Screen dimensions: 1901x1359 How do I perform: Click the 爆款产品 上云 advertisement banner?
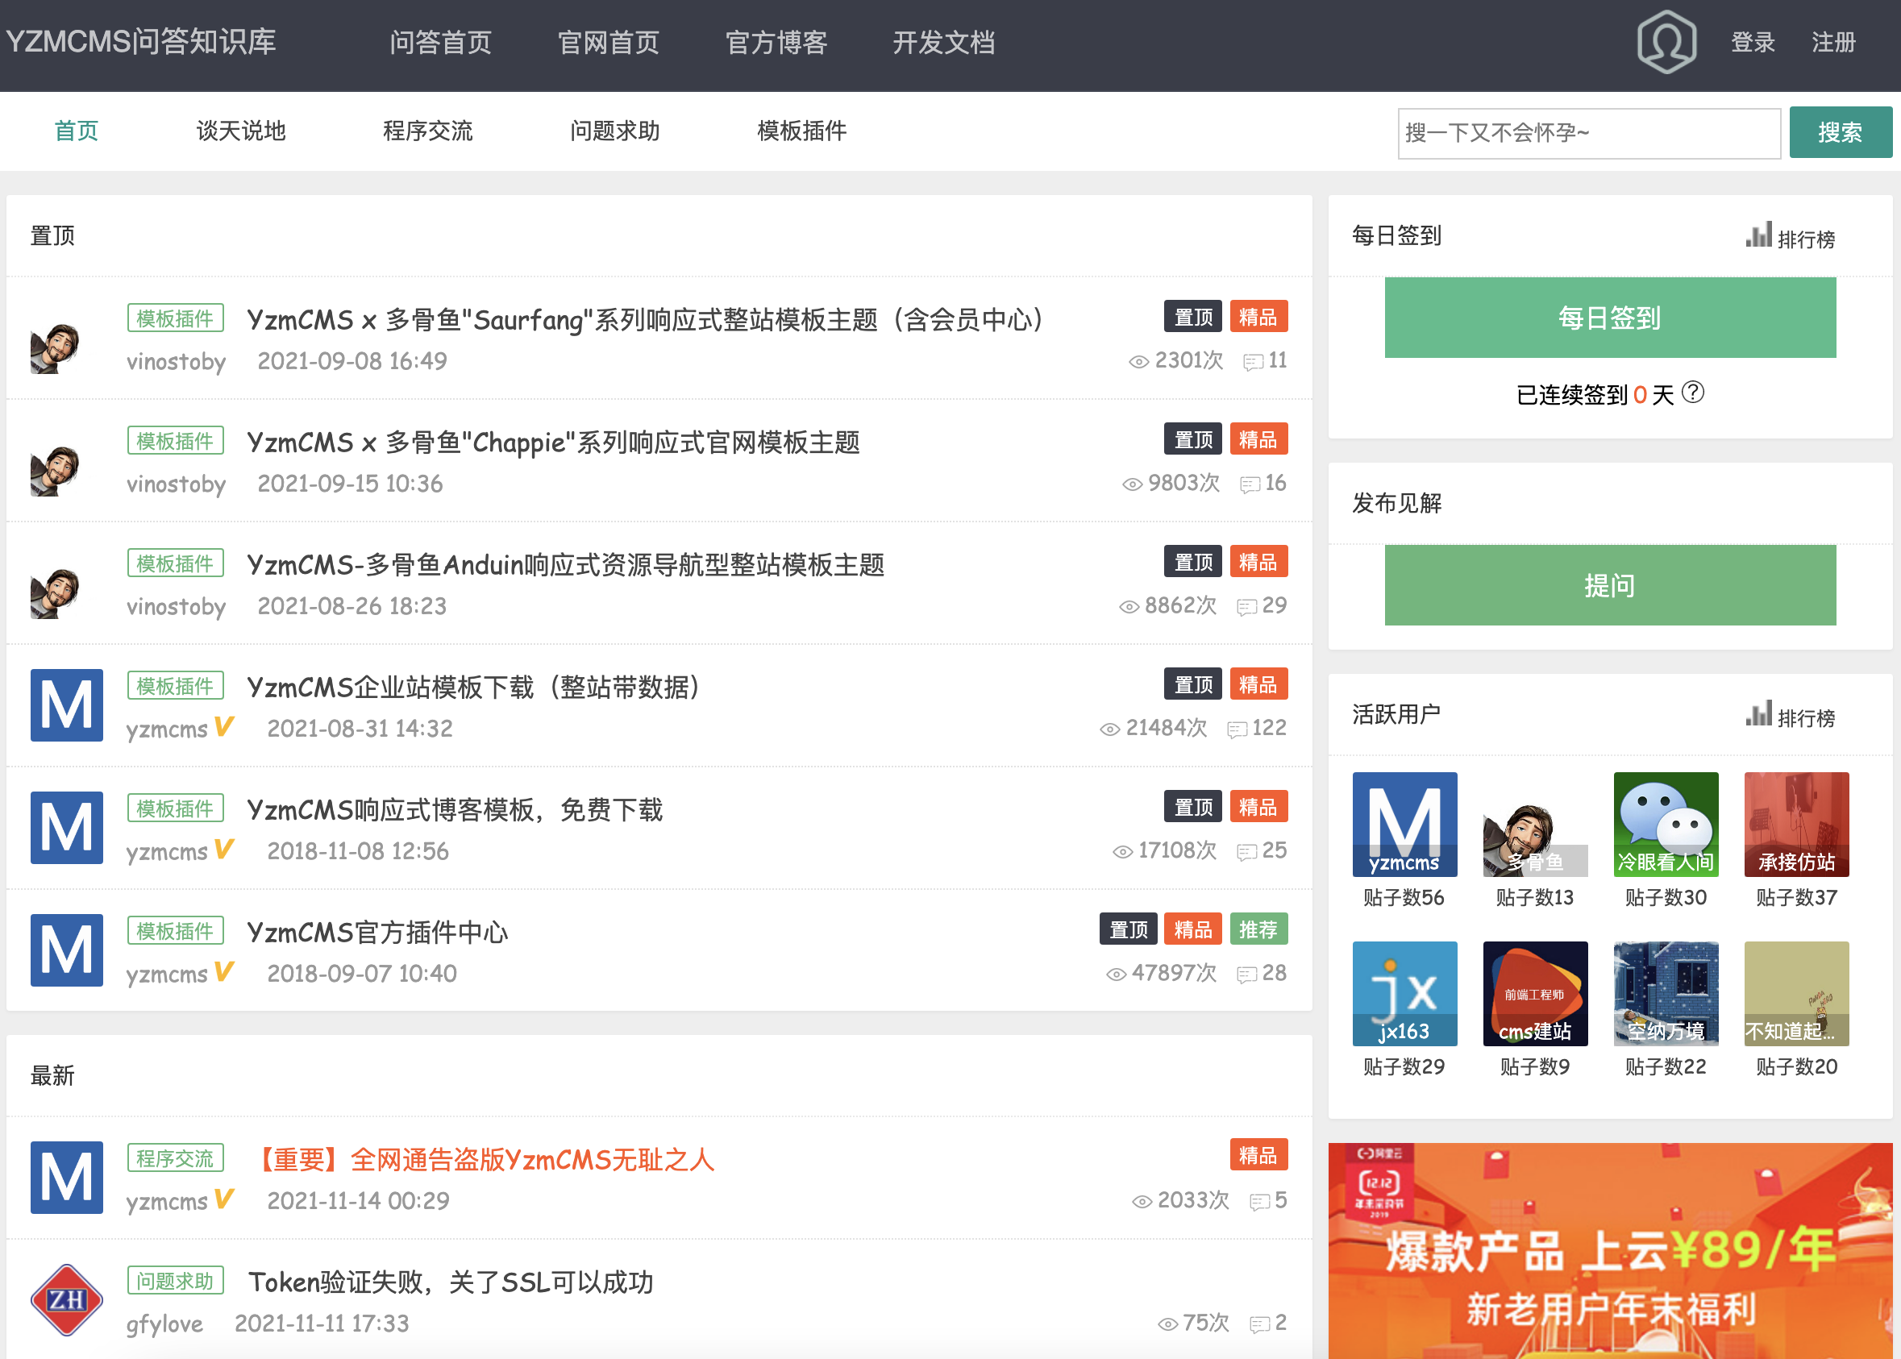[1610, 1251]
